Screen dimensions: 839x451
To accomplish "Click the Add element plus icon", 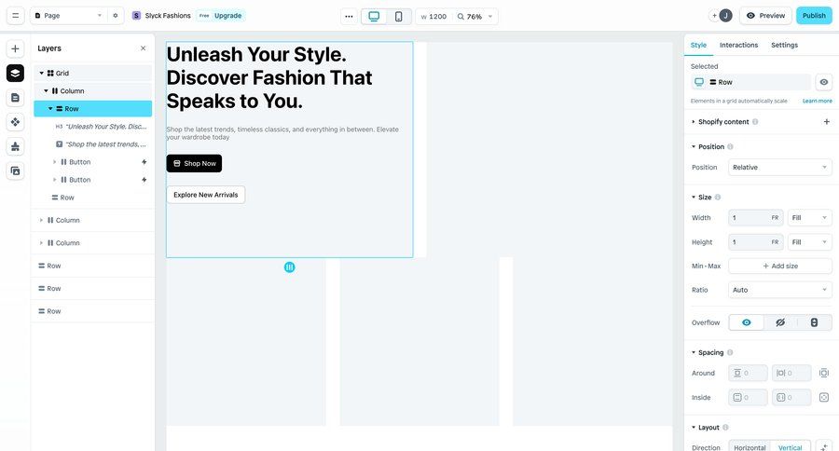I will click(15, 48).
